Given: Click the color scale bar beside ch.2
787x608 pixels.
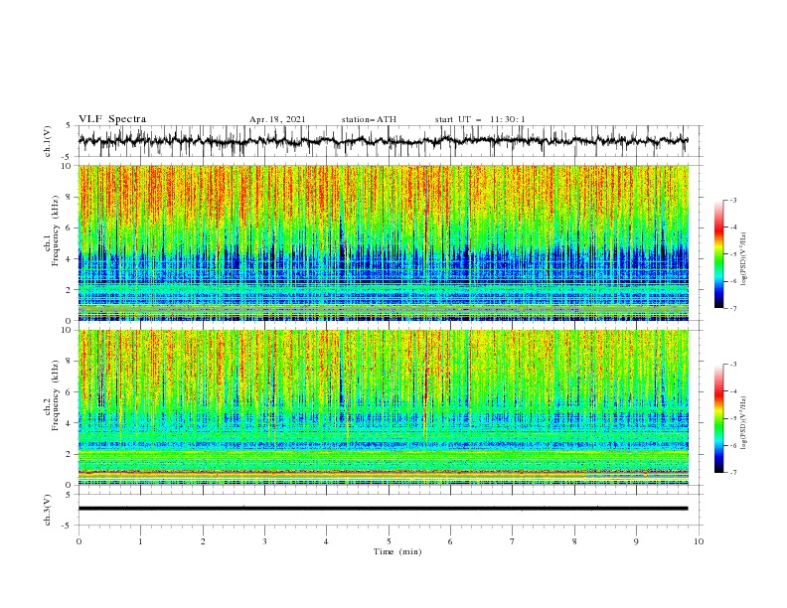Looking at the screenshot, I should pos(718,418).
